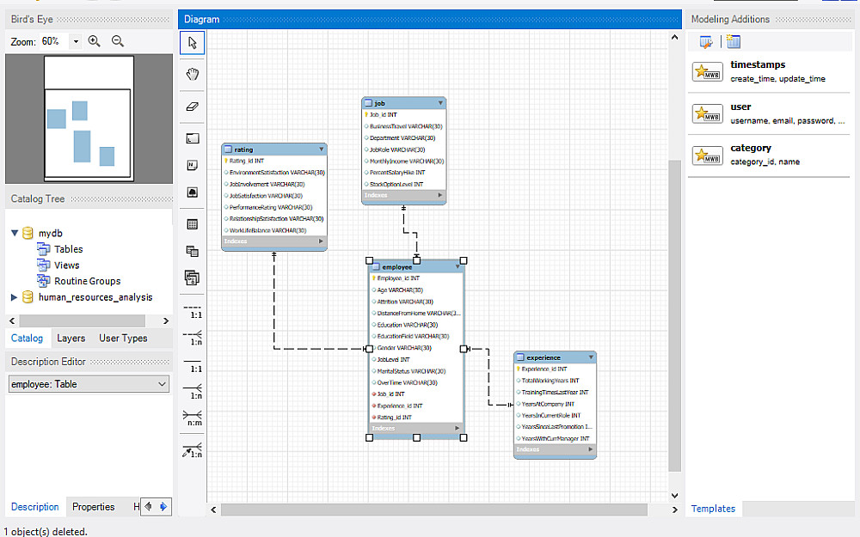Image resolution: width=860 pixels, height=537 pixels.
Task: Pick the Place New Table tool
Action: tap(193, 224)
